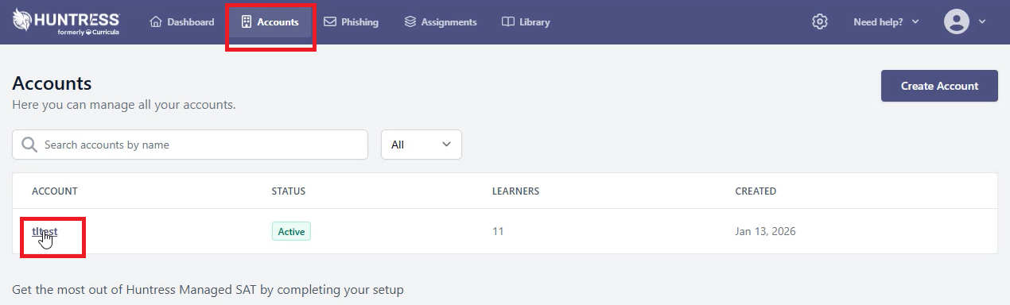The width and height of the screenshot is (1010, 305).
Task: Click the LEARNERS column header
Action: point(515,191)
